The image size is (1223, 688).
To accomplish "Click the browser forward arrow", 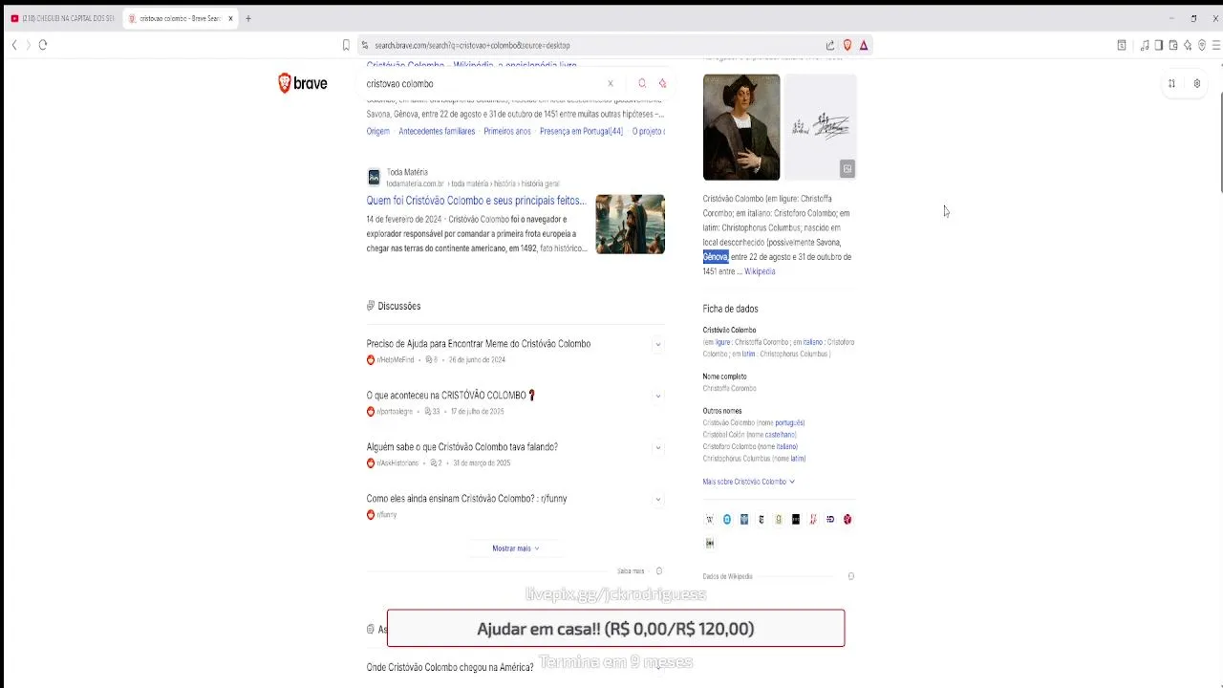I will click(x=28, y=45).
